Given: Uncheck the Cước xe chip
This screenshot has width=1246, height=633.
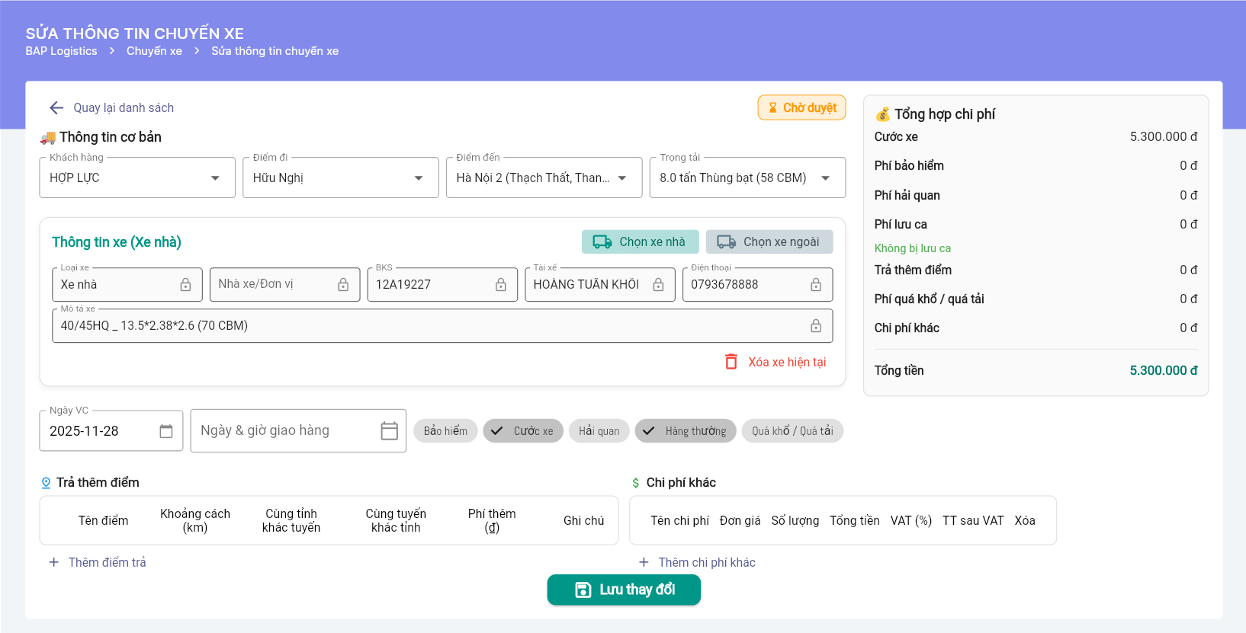Looking at the screenshot, I should tap(523, 431).
